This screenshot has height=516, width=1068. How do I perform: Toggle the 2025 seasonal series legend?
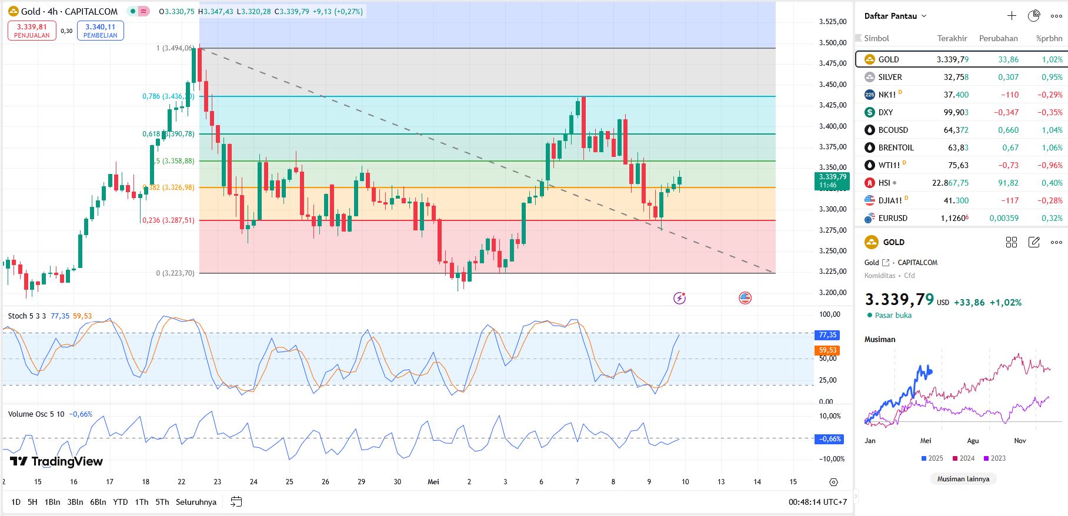[x=932, y=458]
